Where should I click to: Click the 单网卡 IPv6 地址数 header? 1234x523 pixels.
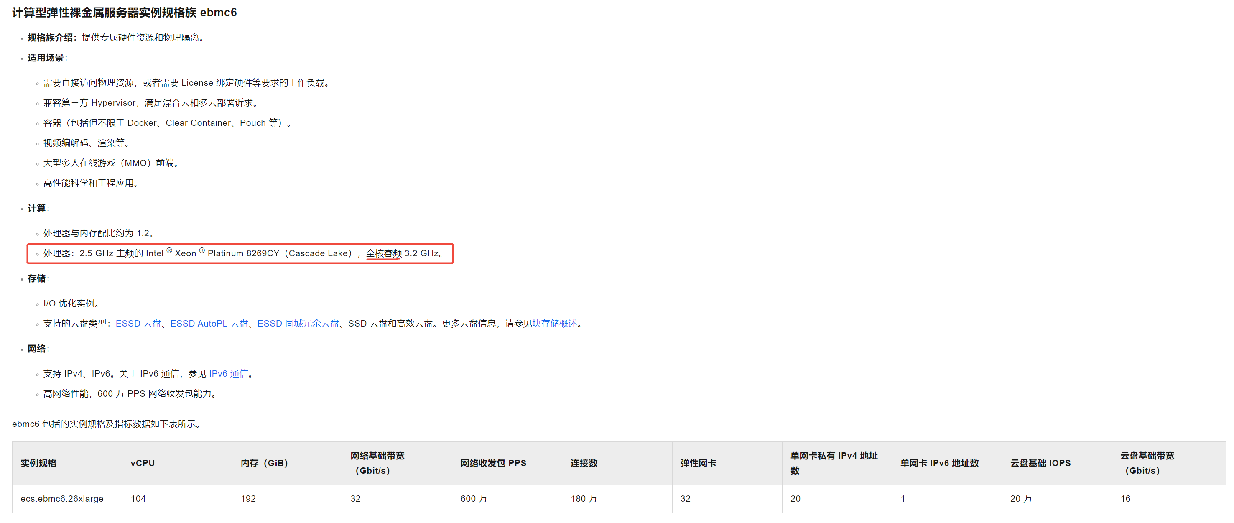(x=939, y=463)
